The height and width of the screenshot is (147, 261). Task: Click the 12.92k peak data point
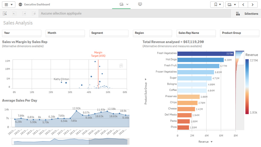[x=76, y=111]
